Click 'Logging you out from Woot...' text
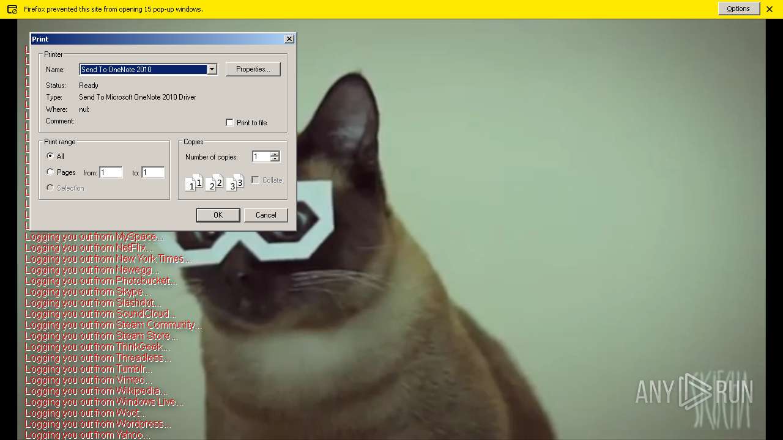The width and height of the screenshot is (783, 440). point(86,413)
